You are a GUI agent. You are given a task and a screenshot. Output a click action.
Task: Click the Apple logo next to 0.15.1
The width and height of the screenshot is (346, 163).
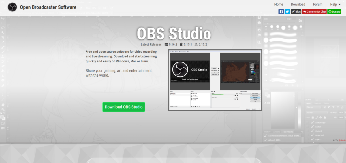tap(181, 45)
